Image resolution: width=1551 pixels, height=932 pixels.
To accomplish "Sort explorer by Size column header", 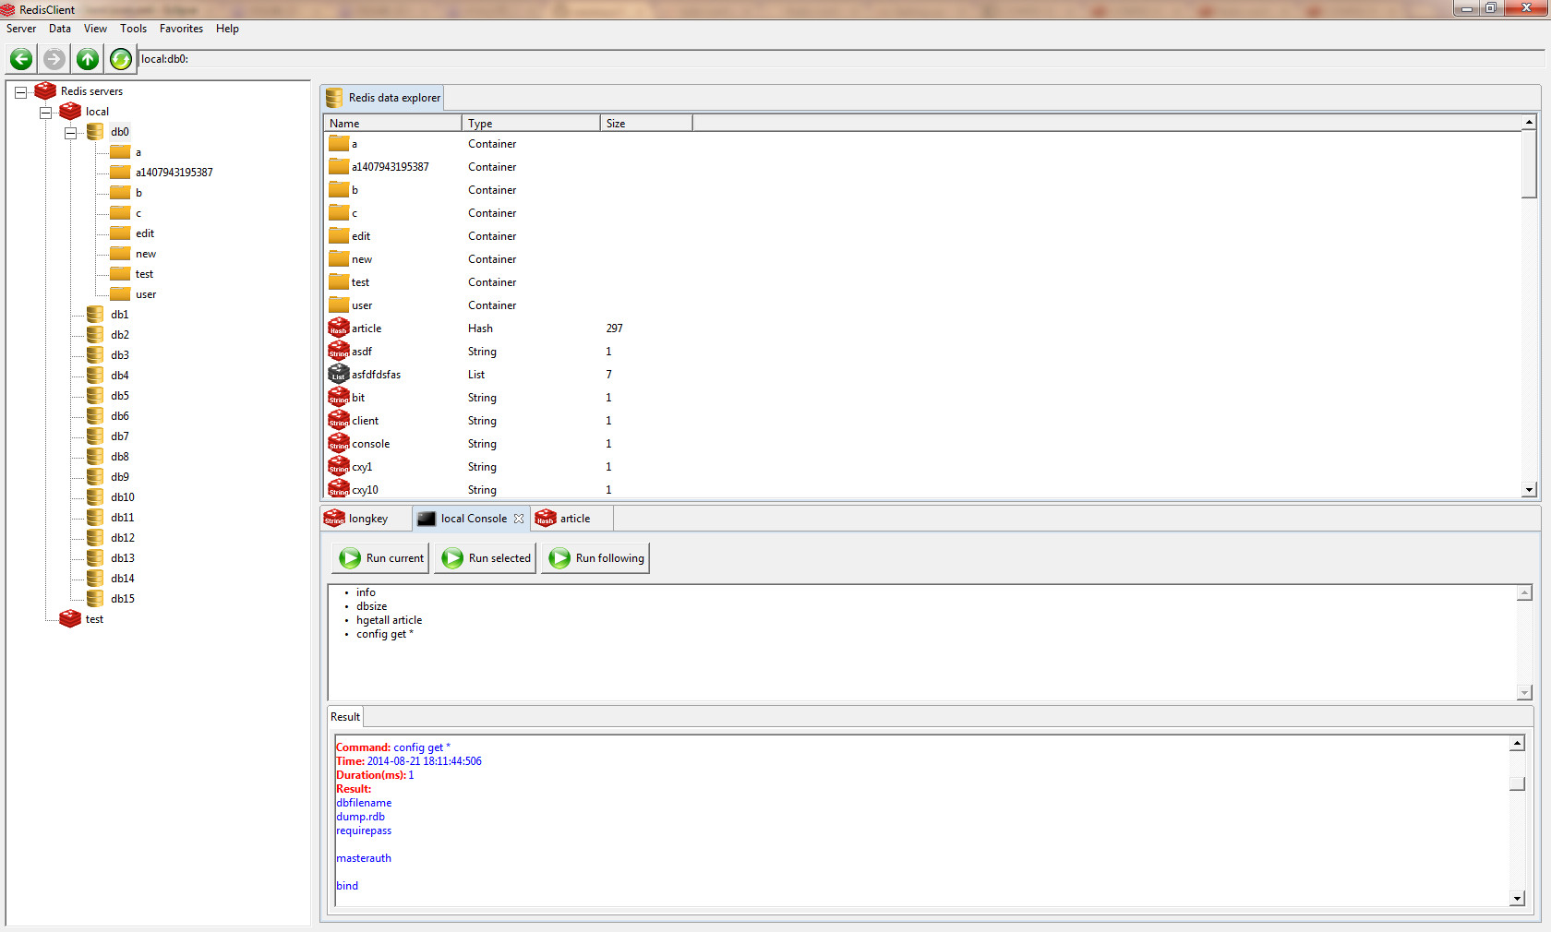I will 646,123.
